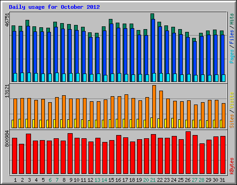Select green weekend day label 6
This screenshot has height=185, width=237.
point(50,180)
